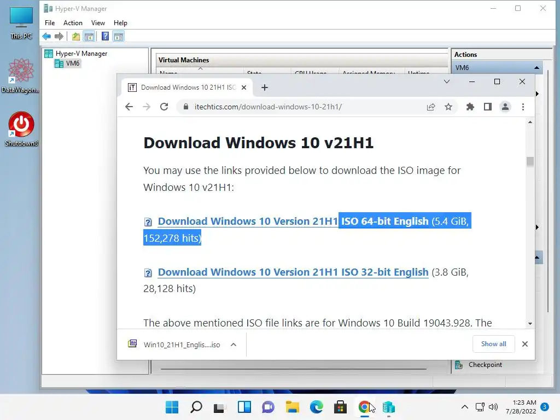
Task: Show hidden tray icons chevron
Action: tap(465, 407)
